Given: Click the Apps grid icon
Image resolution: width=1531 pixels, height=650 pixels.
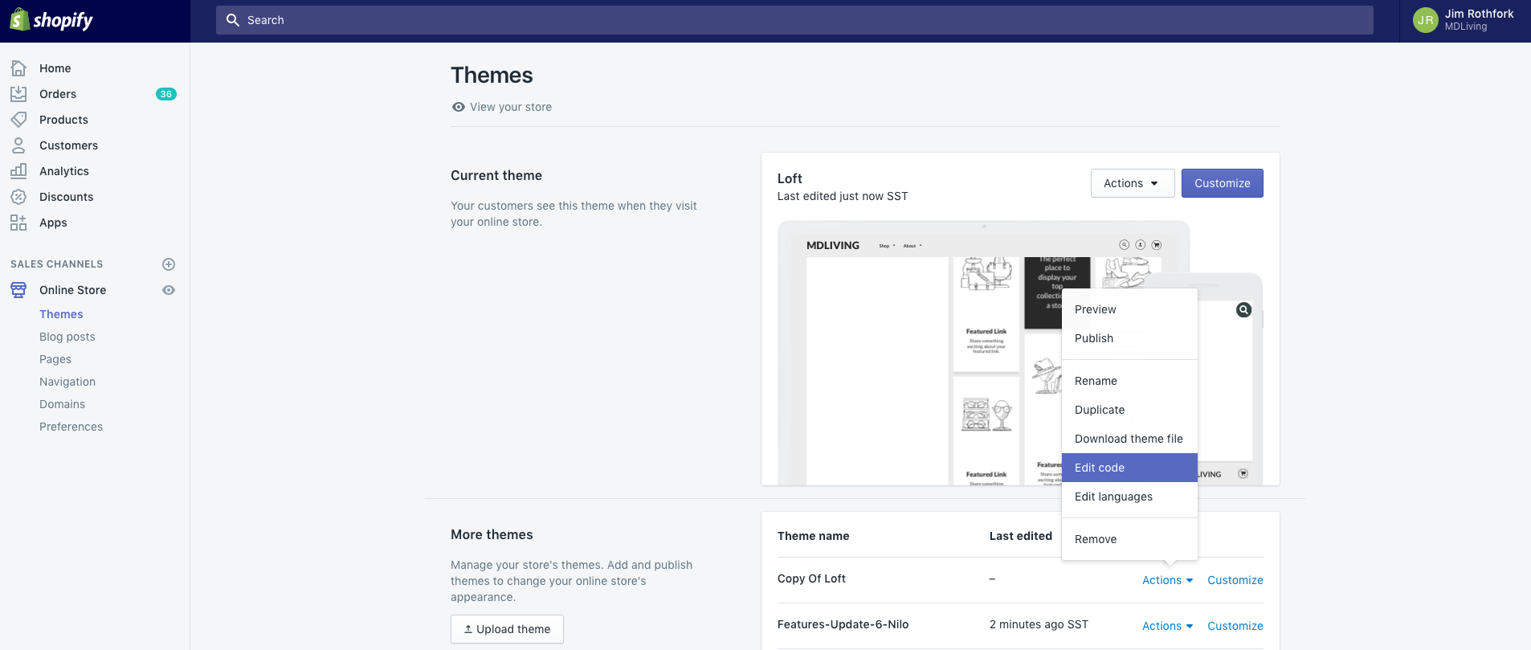Looking at the screenshot, I should coord(18,223).
